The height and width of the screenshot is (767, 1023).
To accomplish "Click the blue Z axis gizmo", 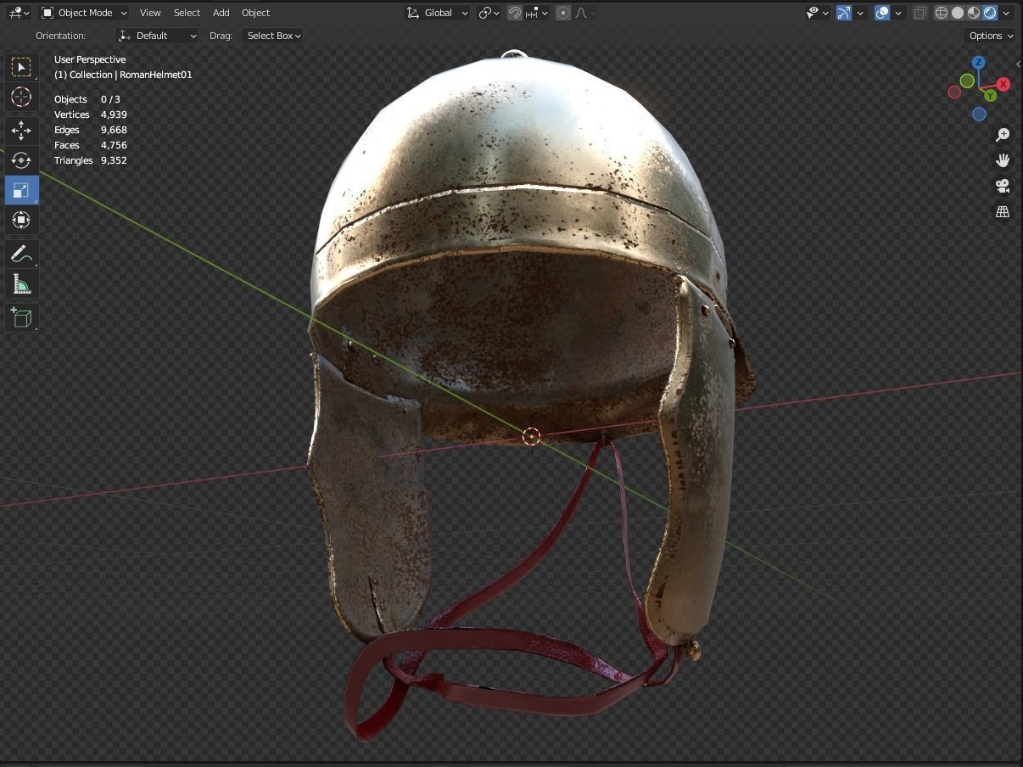I will [978, 63].
